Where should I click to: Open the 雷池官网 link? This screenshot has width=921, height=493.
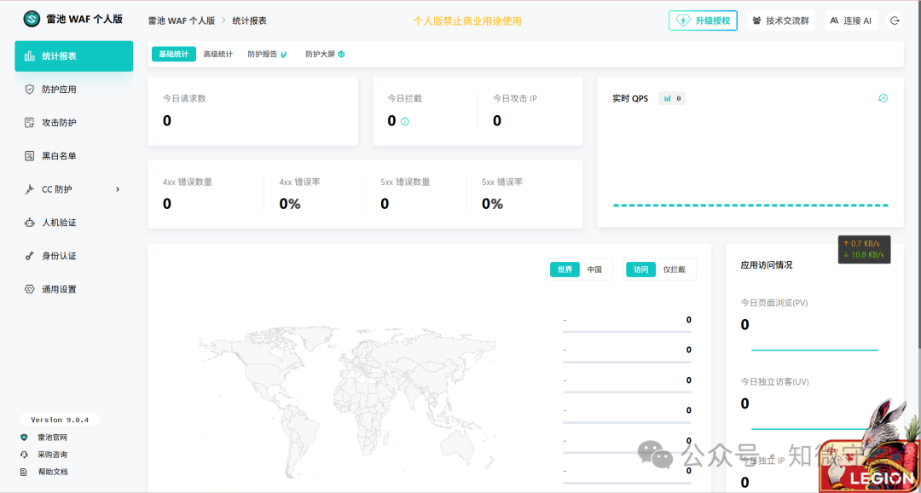(x=52, y=438)
